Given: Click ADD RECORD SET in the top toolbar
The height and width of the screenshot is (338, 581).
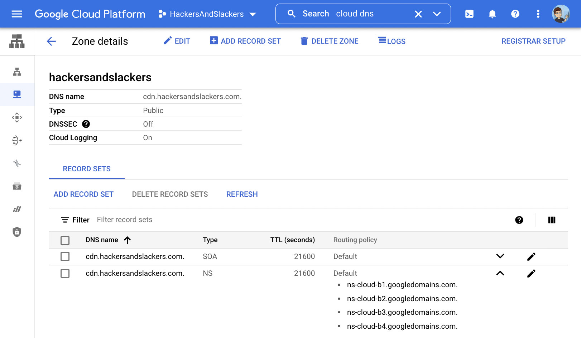Looking at the screenshot, I should point(245,41).
